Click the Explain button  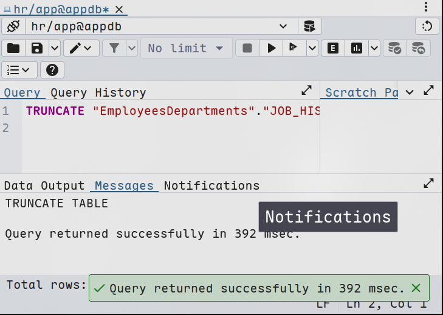point(332,48)
